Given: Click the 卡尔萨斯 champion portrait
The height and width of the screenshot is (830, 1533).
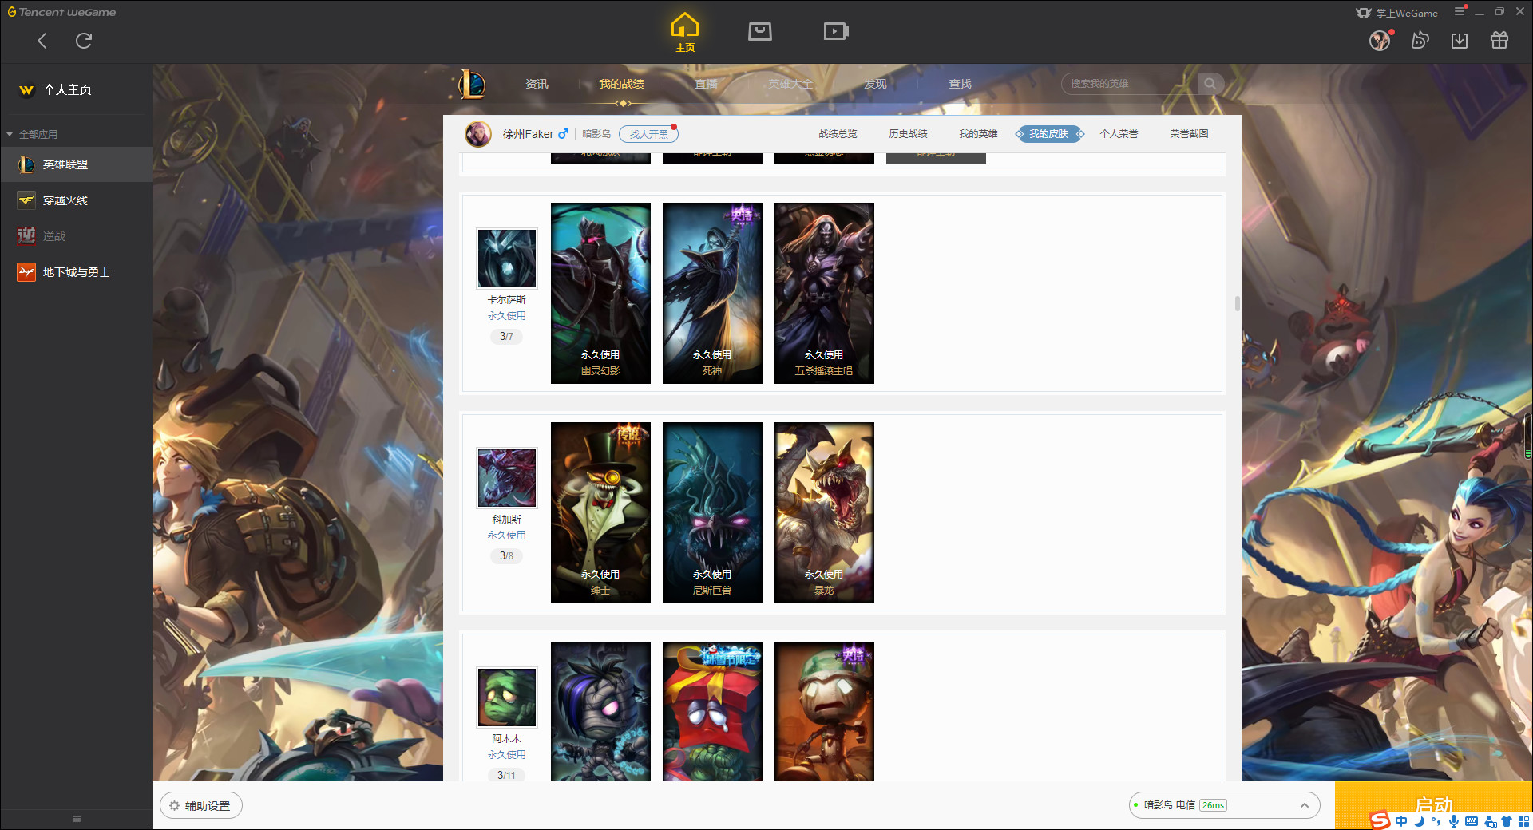Looking at the screenshot, I should click(507, 259).
